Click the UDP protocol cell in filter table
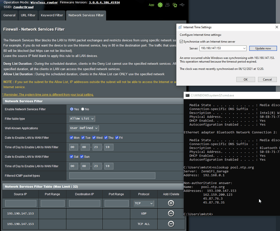280x231 pixels. point(144,214)
